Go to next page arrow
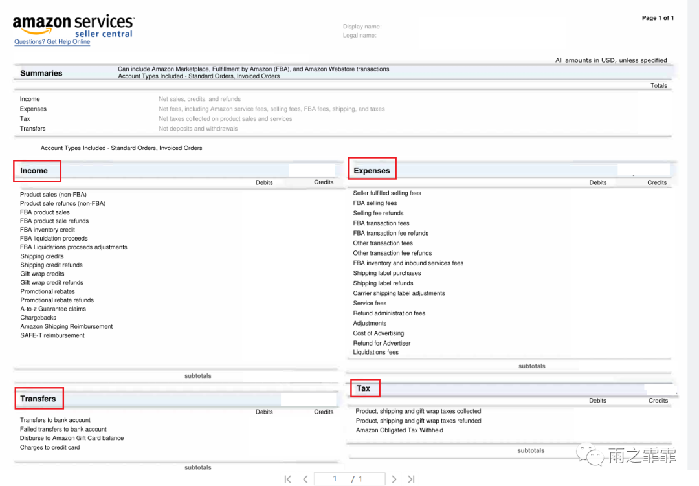Screen dimensions: 699x486 coord(394,479)
